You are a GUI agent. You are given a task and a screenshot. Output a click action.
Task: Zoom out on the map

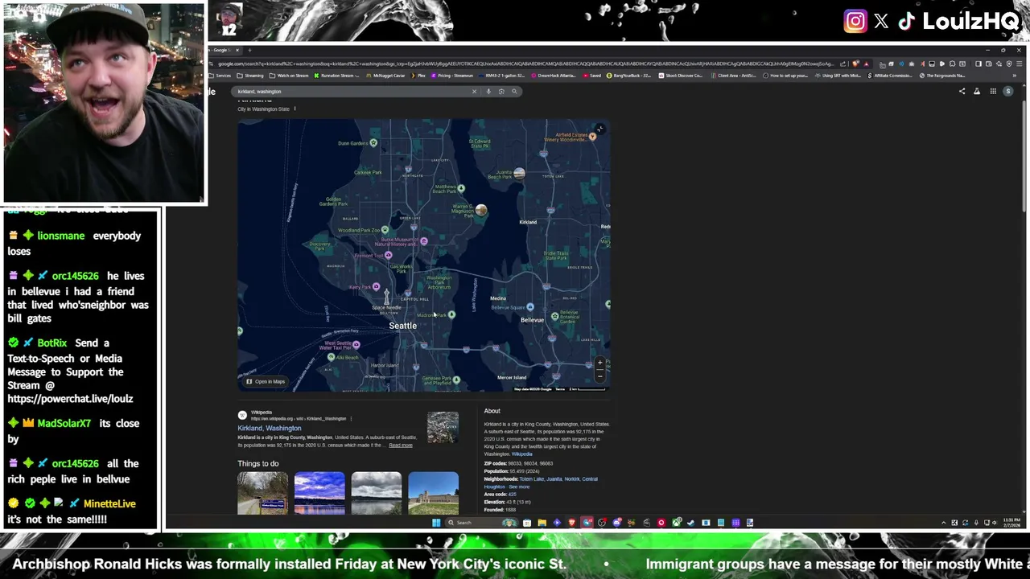(599, 375)
